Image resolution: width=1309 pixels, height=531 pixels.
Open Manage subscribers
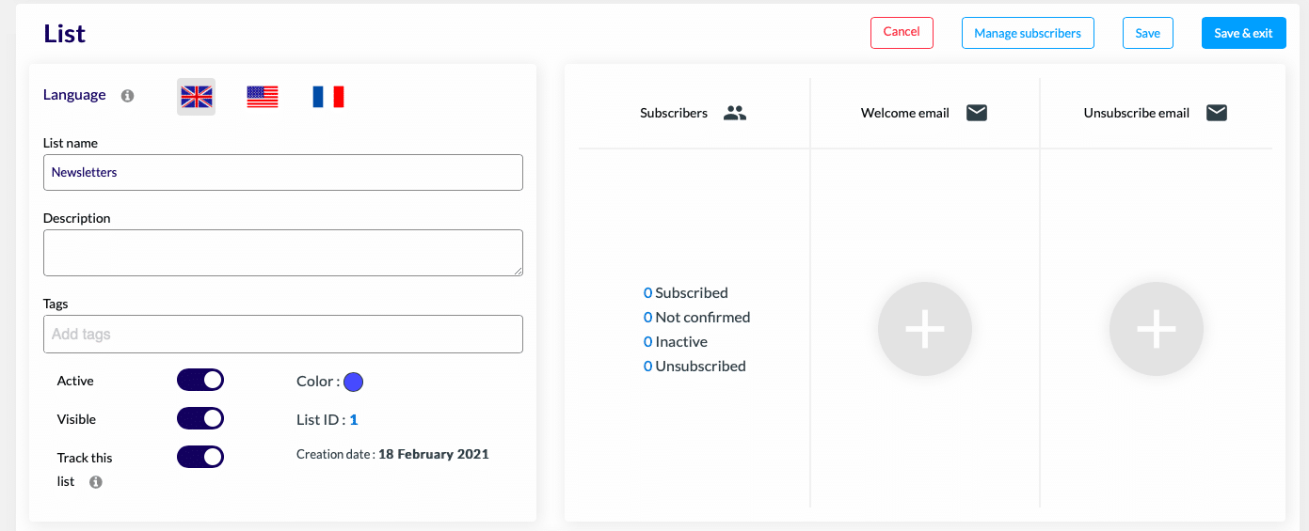(1028, 33)
